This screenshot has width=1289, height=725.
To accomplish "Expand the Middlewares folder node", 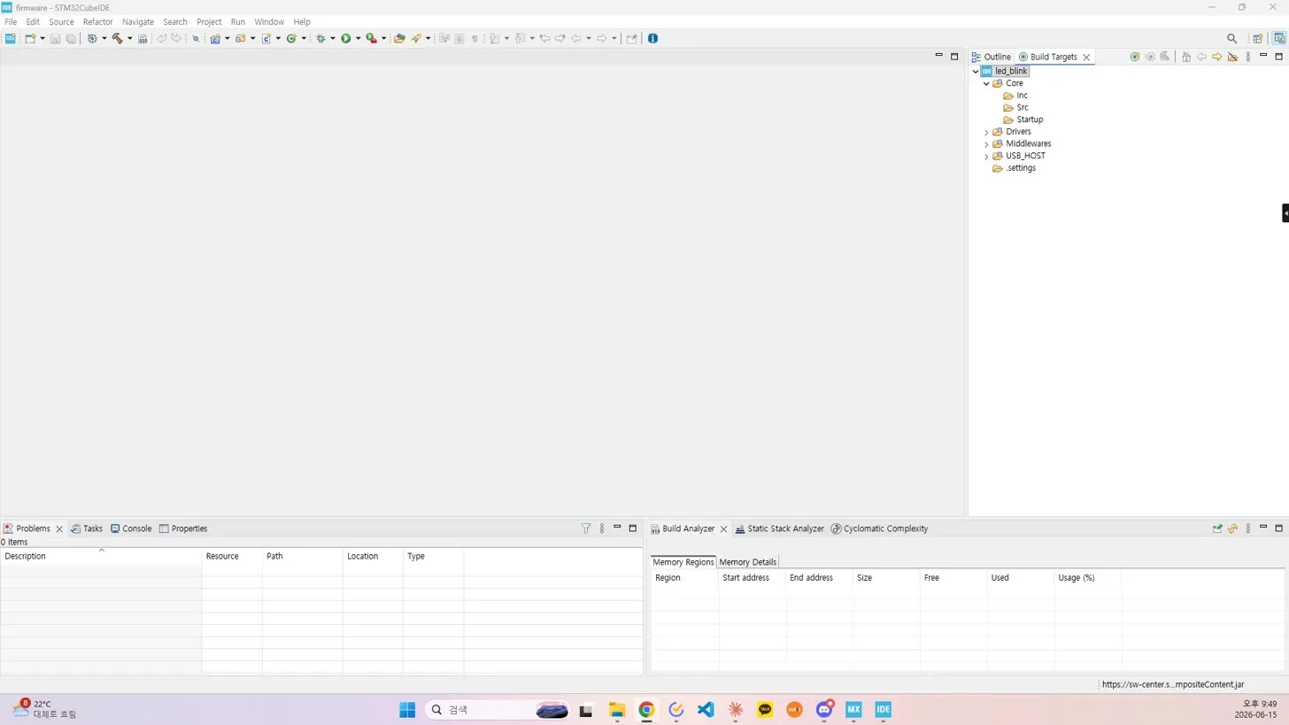I will 986,143.
